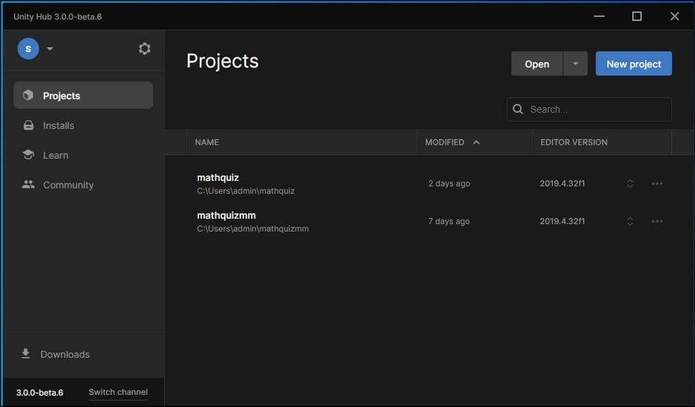695x407 pixels.
Task: Click mathquizmm 2019.4.32f1 version text
Action: click(563, 221)
